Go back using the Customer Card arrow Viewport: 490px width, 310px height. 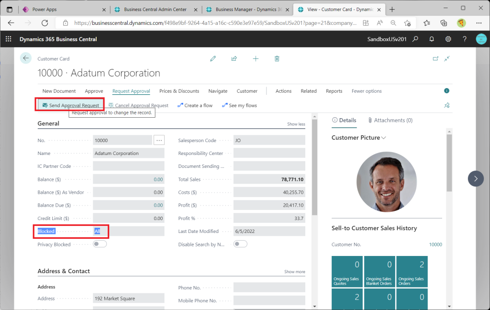pos(26,58)
